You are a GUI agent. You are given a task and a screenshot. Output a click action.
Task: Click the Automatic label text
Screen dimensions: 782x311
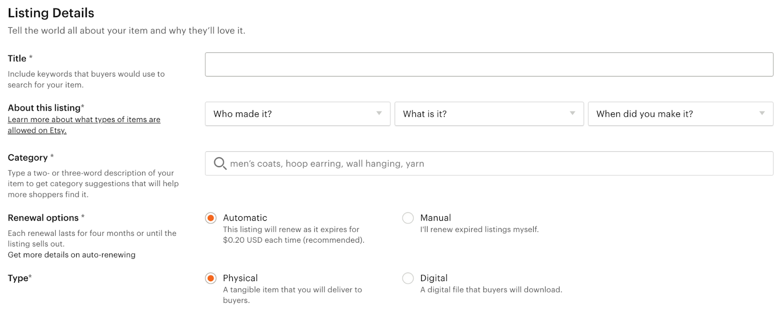[x=245, y=218]
